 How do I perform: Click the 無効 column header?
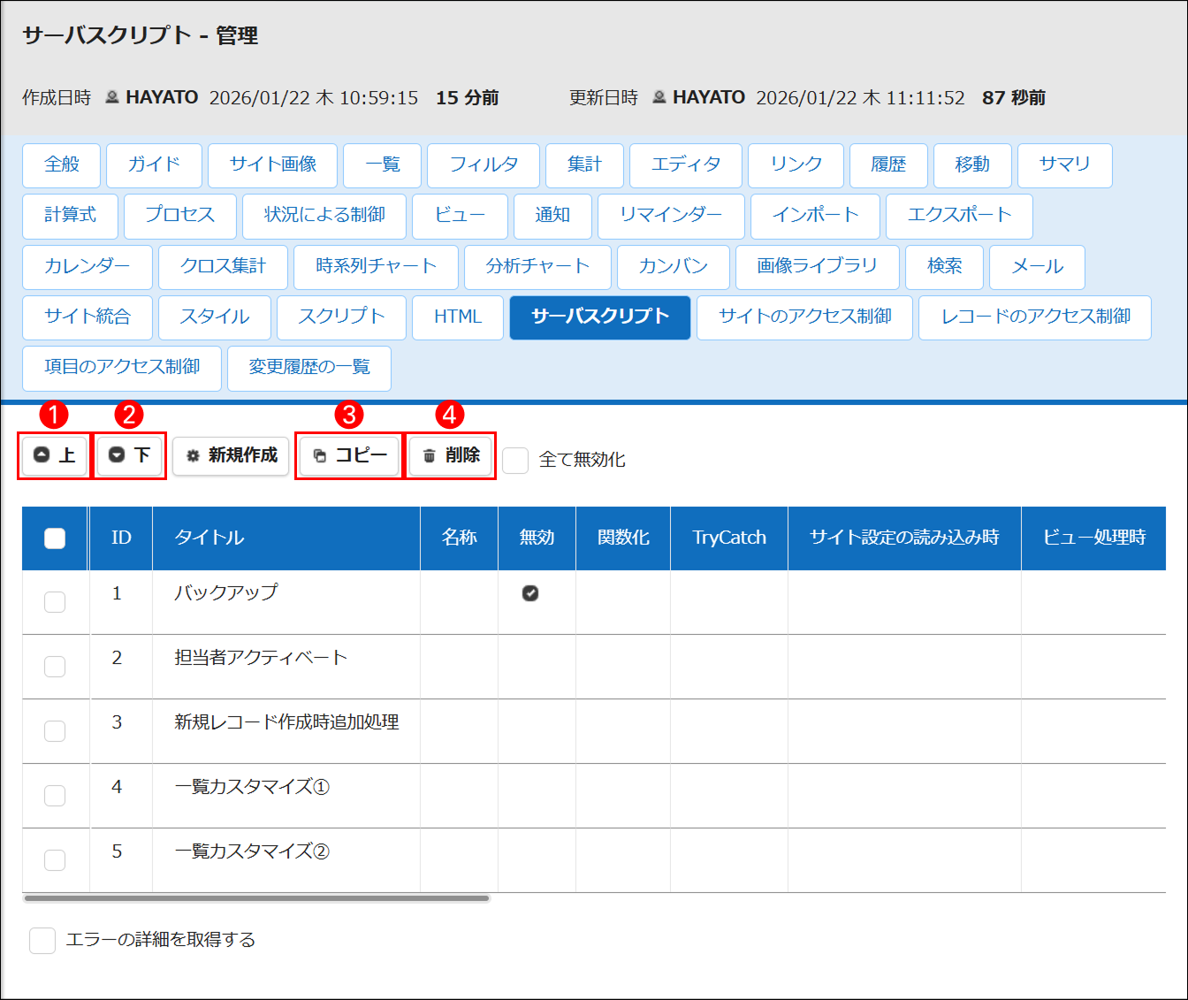tap(537, 538)
